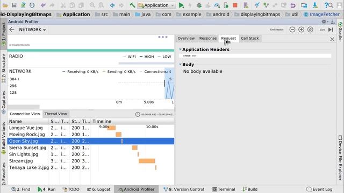Viewport: 344px width, 193px height.
Task: Hide the Android Profiler panel
Action: coord(333,21)
